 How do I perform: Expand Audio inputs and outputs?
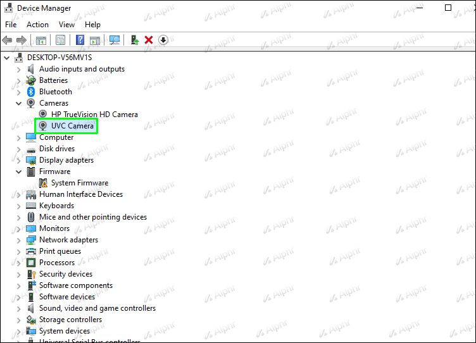19,70
